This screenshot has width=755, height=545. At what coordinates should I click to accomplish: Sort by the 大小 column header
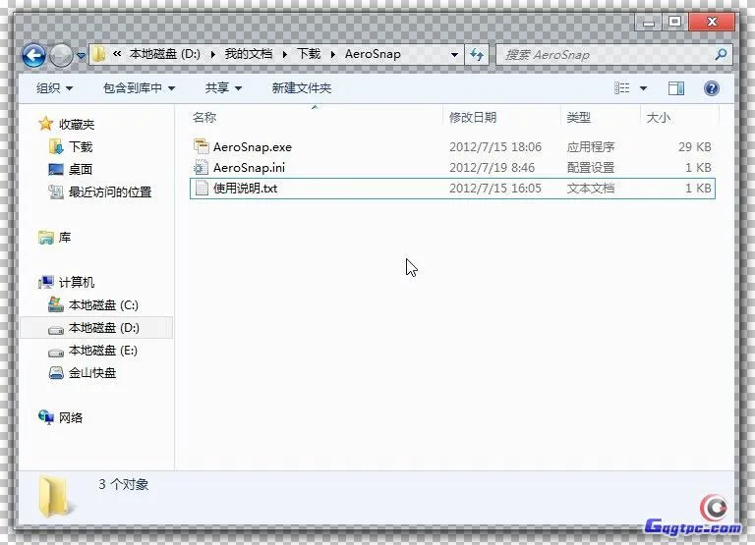pyautogui.click(x=658, y=118)
